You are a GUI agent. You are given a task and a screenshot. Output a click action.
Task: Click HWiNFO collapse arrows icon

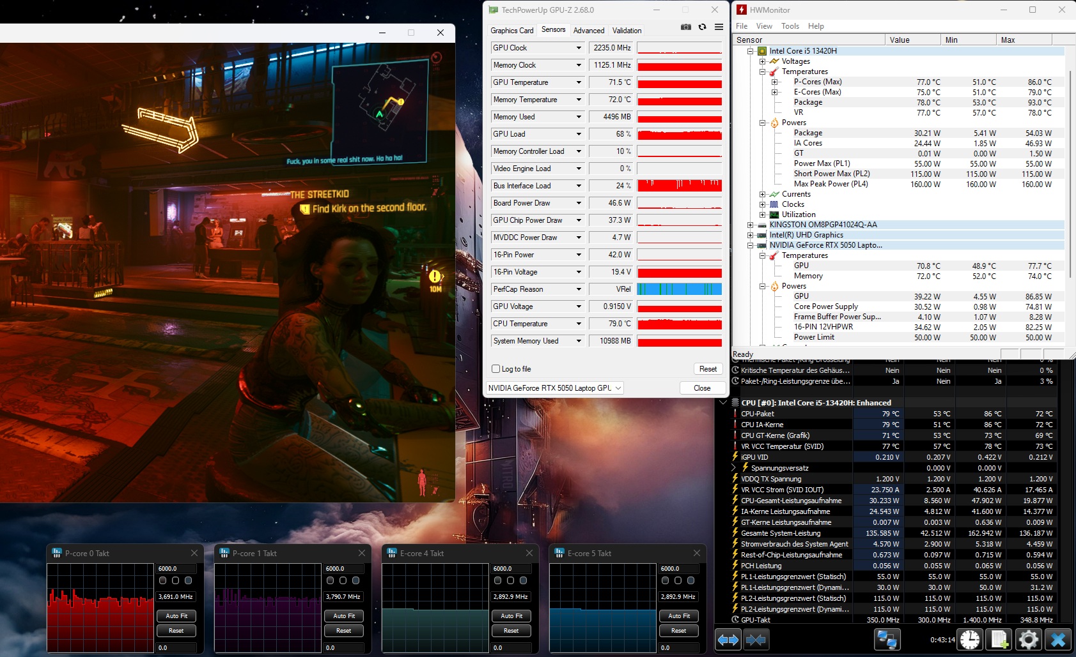click(x=756, y=639)
